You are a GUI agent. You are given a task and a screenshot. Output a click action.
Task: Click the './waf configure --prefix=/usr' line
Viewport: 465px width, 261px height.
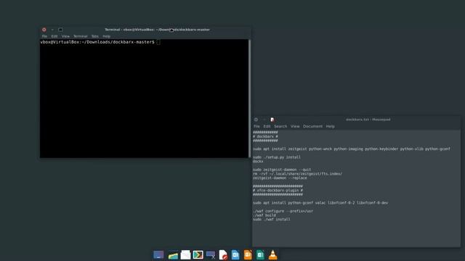[283, 211]
